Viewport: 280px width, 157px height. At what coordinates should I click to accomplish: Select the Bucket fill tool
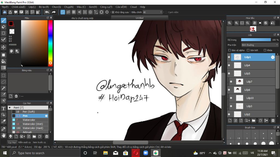3,61
